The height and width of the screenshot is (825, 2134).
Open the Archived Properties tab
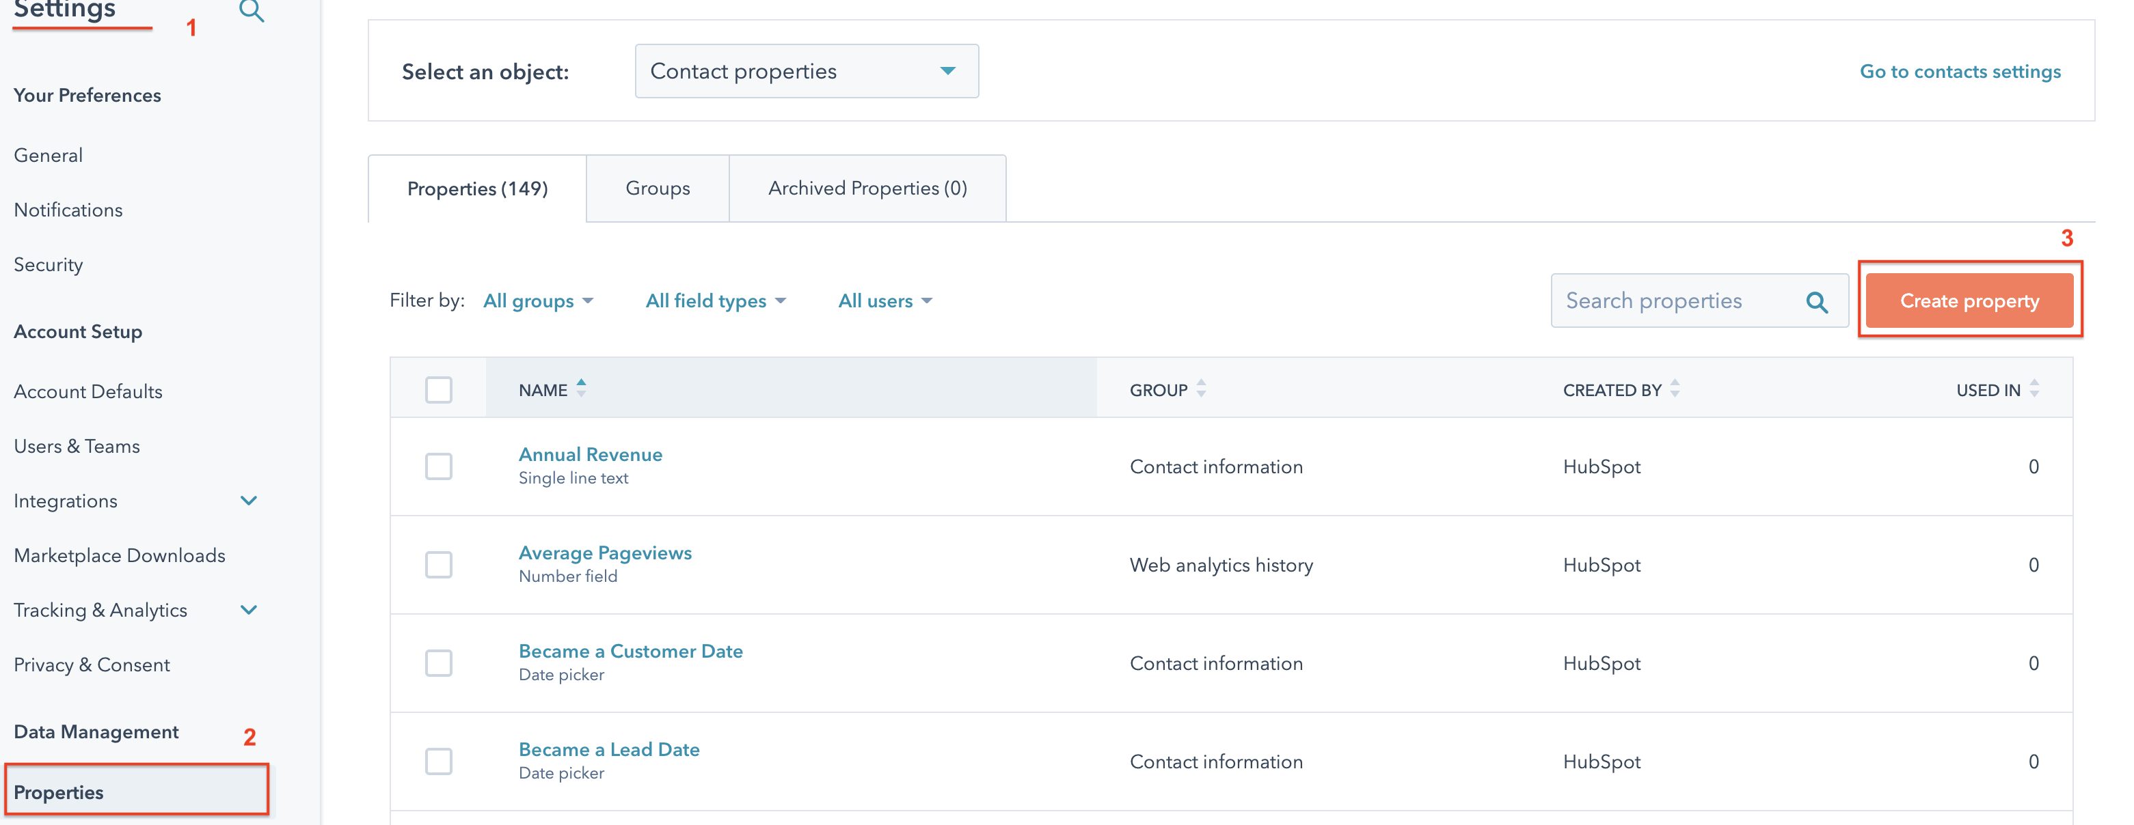pyautogui.click(x=867, y=188)
